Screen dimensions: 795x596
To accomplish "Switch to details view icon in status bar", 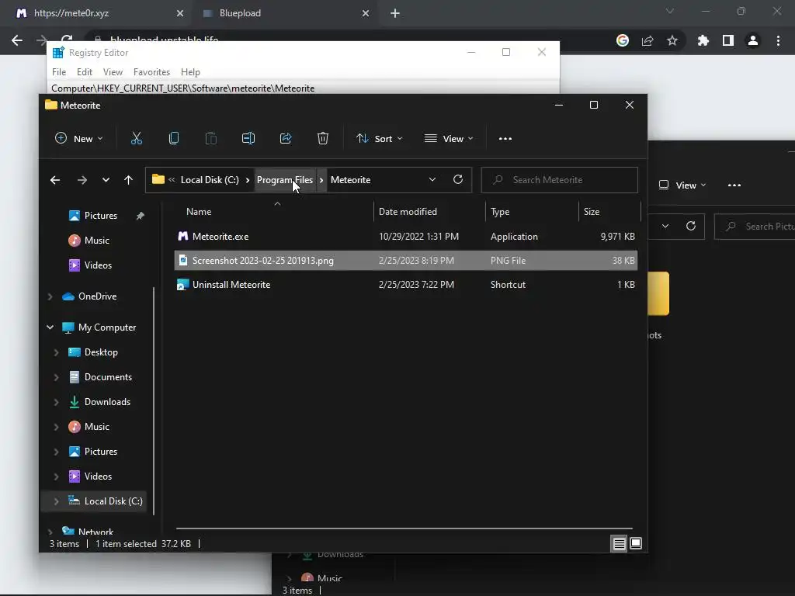I will (619, 544).
